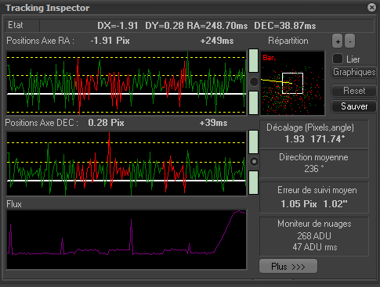This screenshot has width=380, height=287.
Task: Select the round indicator beside RA graph
Action: coord(254,82)
